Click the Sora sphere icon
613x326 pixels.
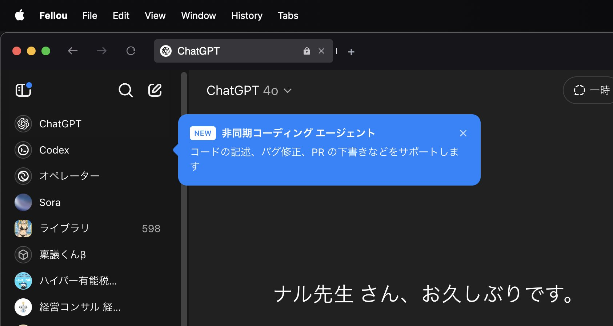pyautogui.click(x=23, y=202)
